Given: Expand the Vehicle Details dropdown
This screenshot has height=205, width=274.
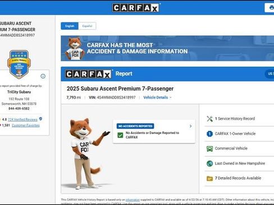Looking at the screenshot, I should 157,97.
